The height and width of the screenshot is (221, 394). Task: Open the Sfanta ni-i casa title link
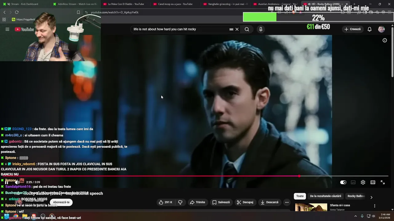340,205
